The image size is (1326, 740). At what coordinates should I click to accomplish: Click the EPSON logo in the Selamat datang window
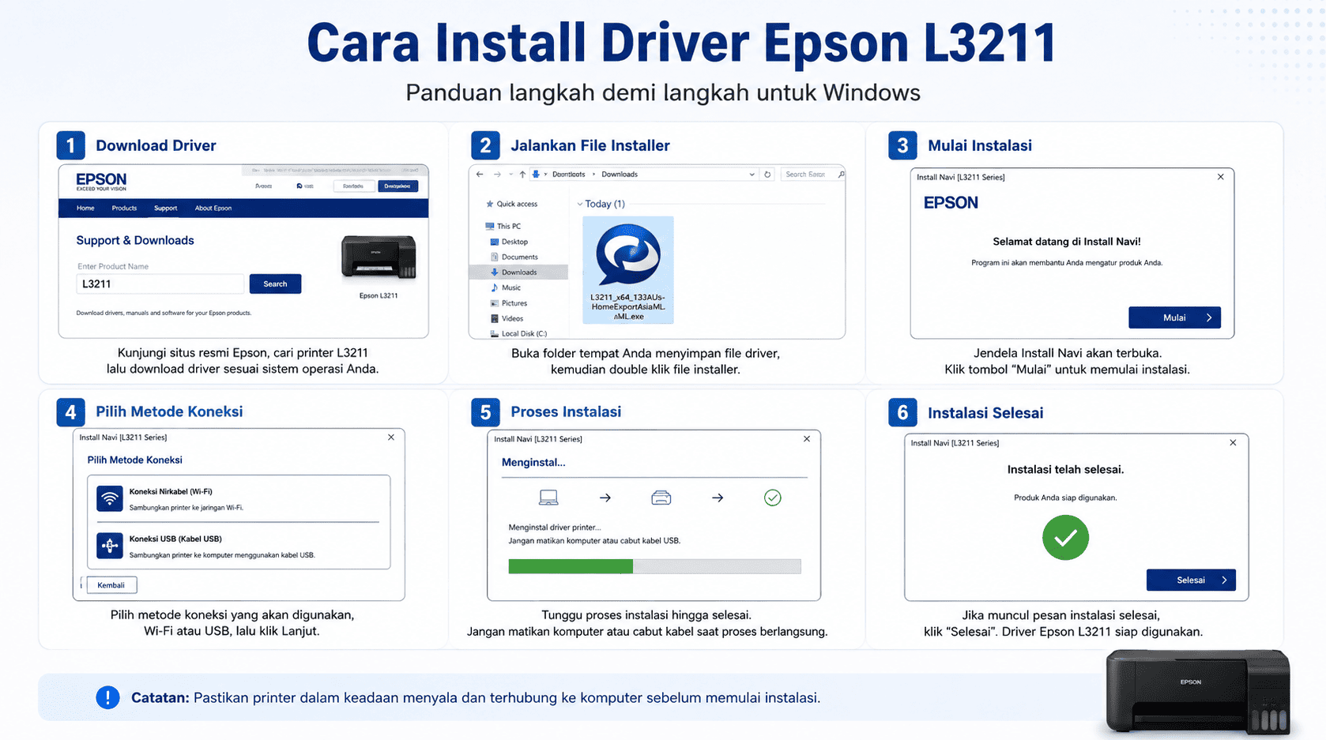click(x=951, y=203)
